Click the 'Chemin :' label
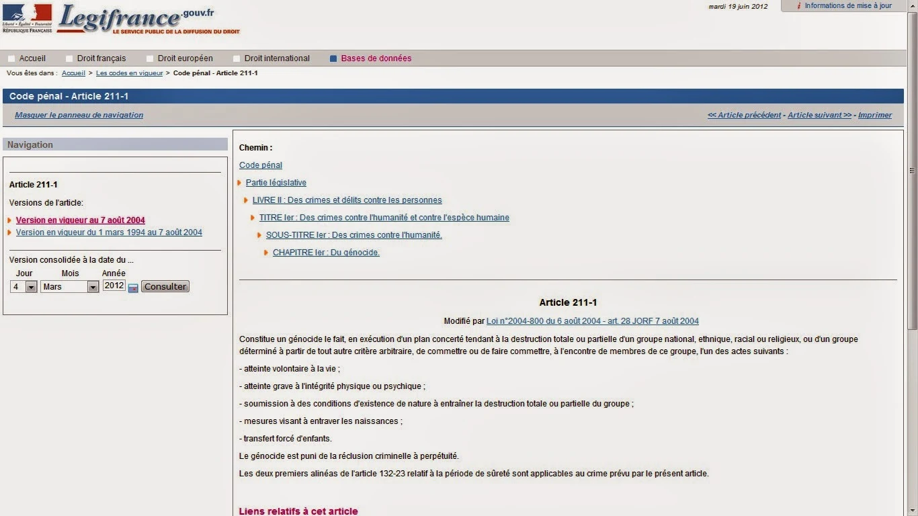 click(x=256, y=148)
